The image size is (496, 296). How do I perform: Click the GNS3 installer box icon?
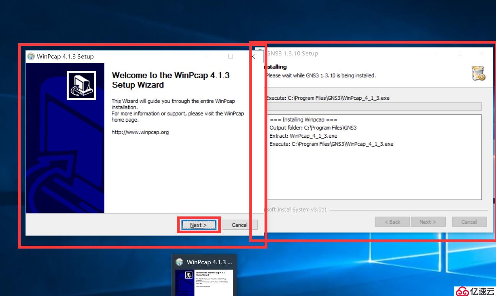pos(478,73)
